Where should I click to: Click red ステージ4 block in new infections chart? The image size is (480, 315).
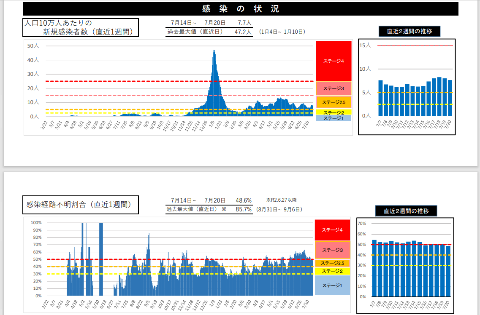pos(334,61)
